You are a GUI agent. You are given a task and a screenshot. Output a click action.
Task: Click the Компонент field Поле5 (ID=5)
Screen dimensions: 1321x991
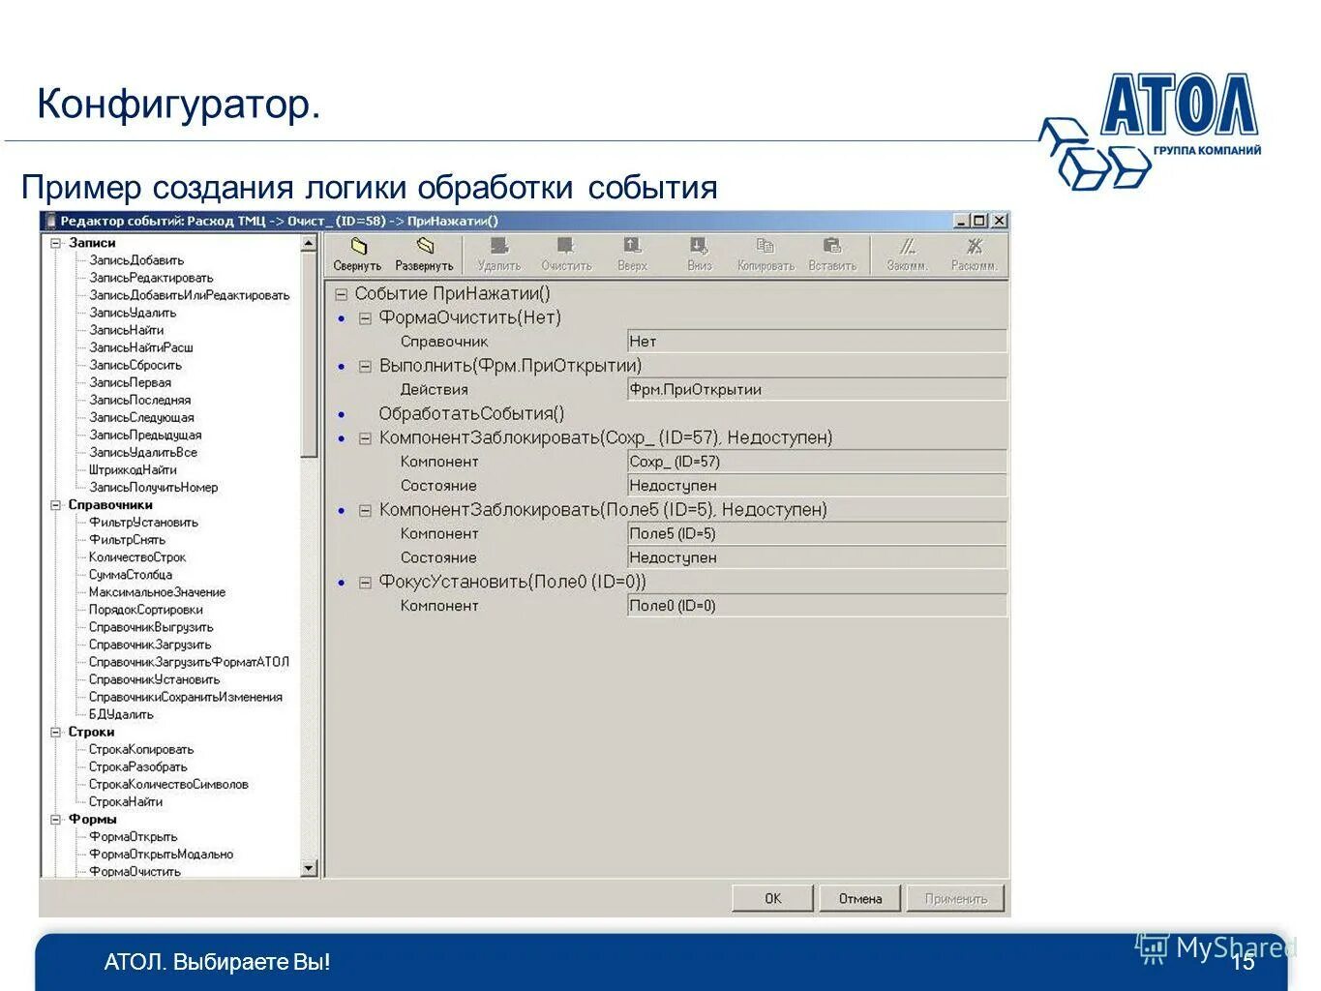(817, 534)
